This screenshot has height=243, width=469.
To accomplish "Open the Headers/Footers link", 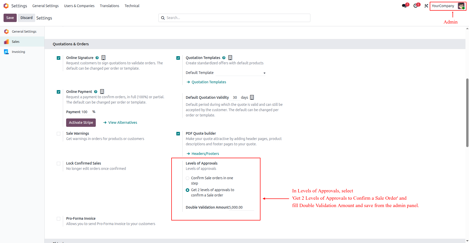I will (x=205, y=154).
